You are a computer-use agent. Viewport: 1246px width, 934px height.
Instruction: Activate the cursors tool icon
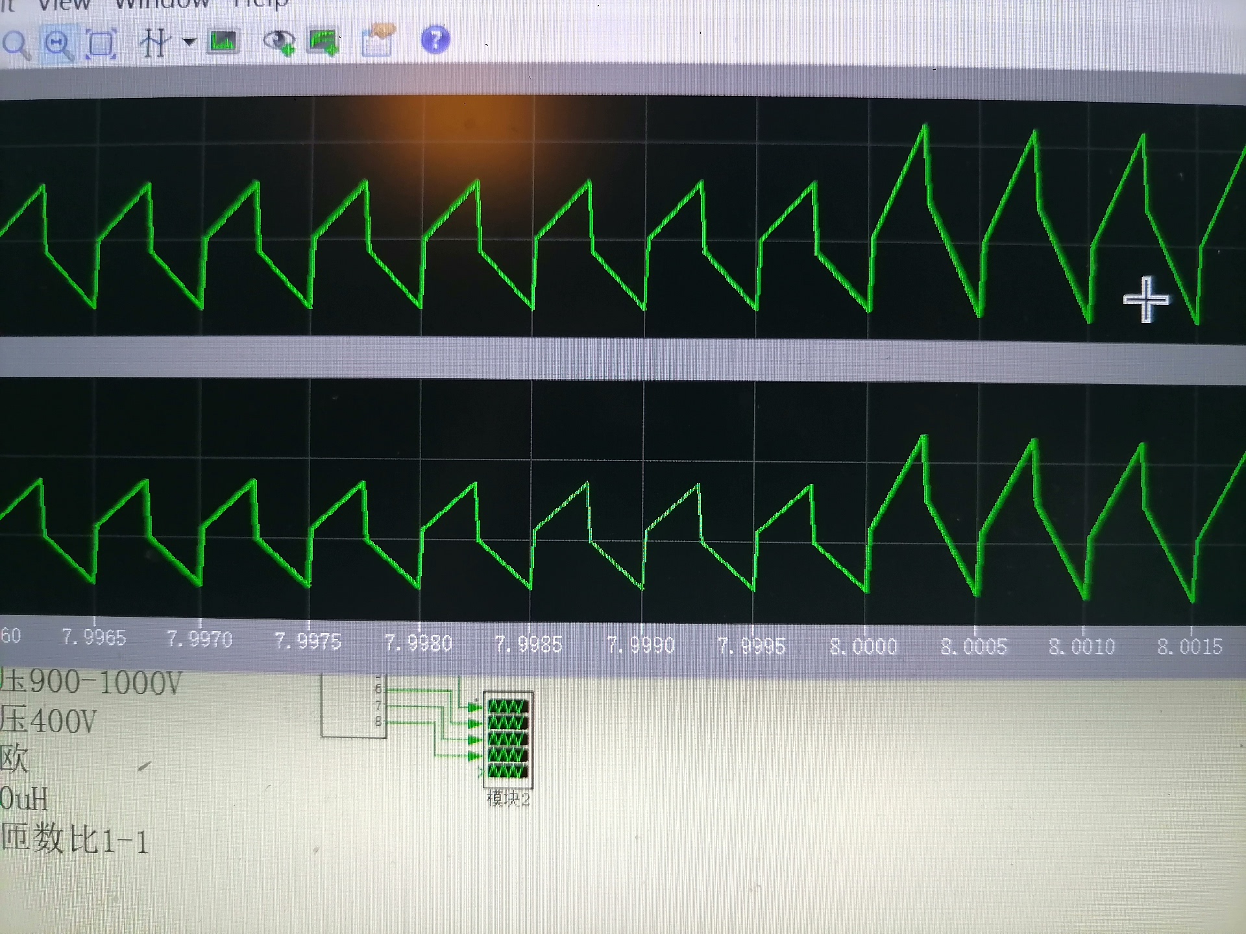point(154,43)
